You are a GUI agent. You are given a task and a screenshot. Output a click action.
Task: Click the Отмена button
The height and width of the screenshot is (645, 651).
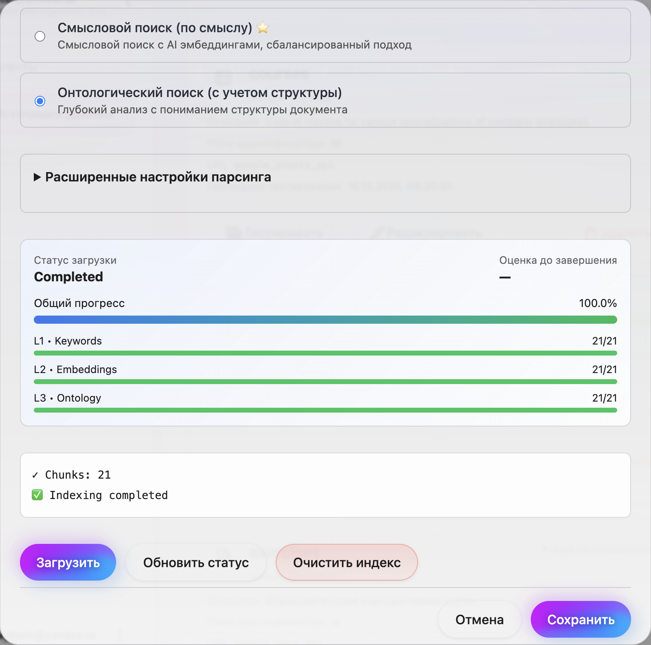pos(479,619)
